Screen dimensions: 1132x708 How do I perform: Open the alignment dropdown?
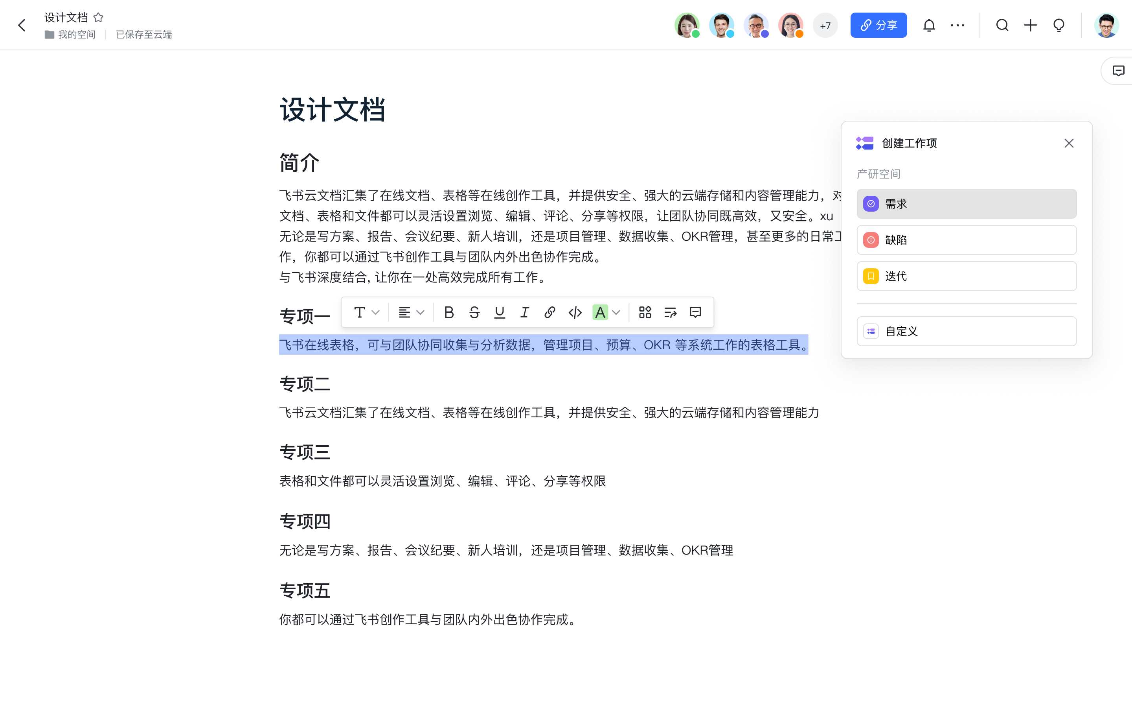coord(411,312)
